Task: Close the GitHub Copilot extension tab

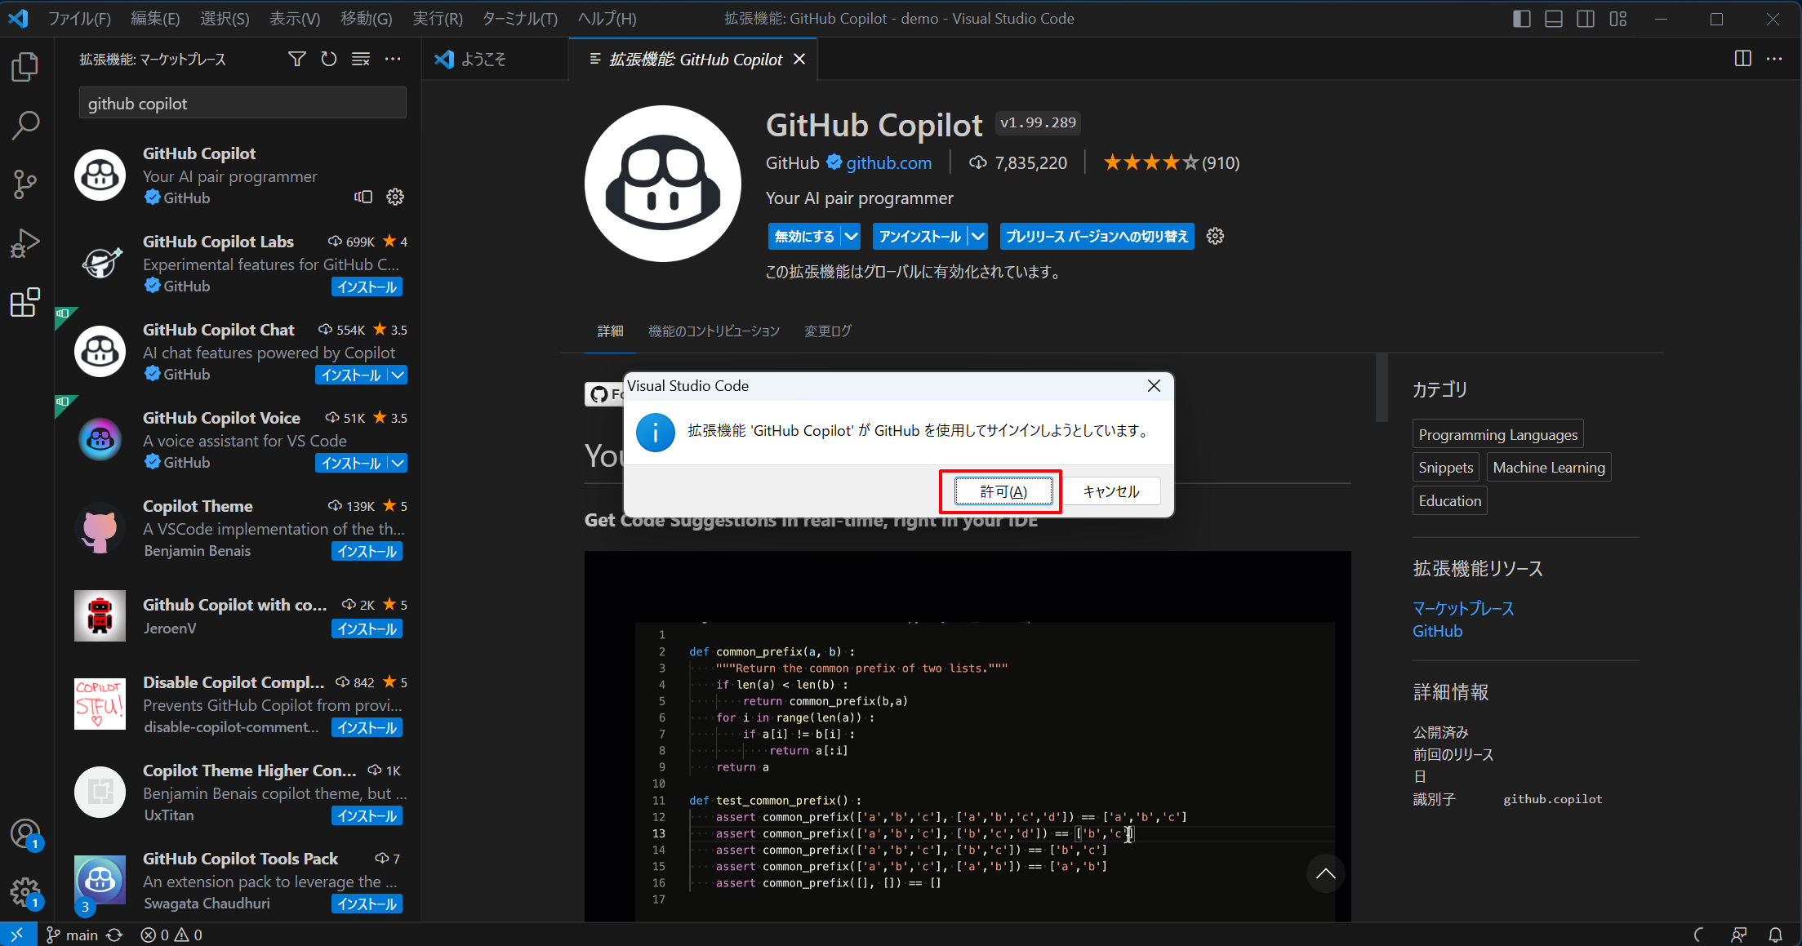Action: point(799,59)
